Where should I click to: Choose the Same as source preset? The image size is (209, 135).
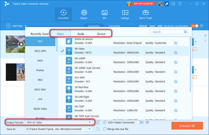tap(124, 41)
